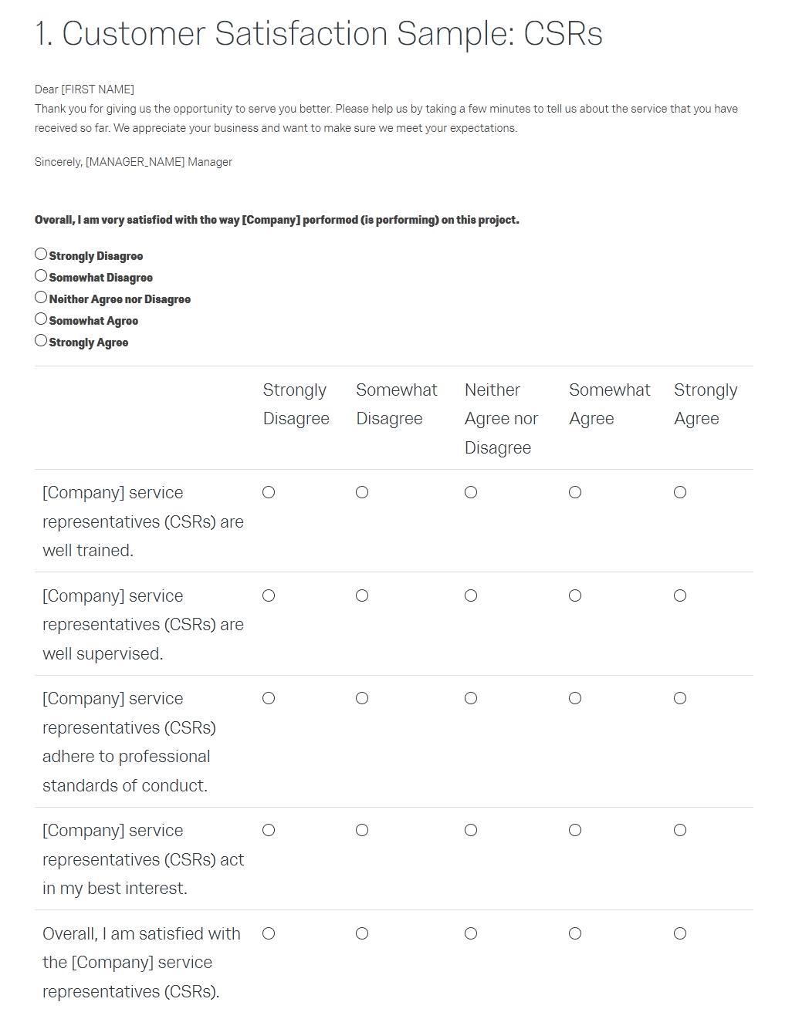This screenshot has width=792, height=1029.
Task: Select Somewhat Disagree for CSRs well supervised
Action: [x=362, y=595]
